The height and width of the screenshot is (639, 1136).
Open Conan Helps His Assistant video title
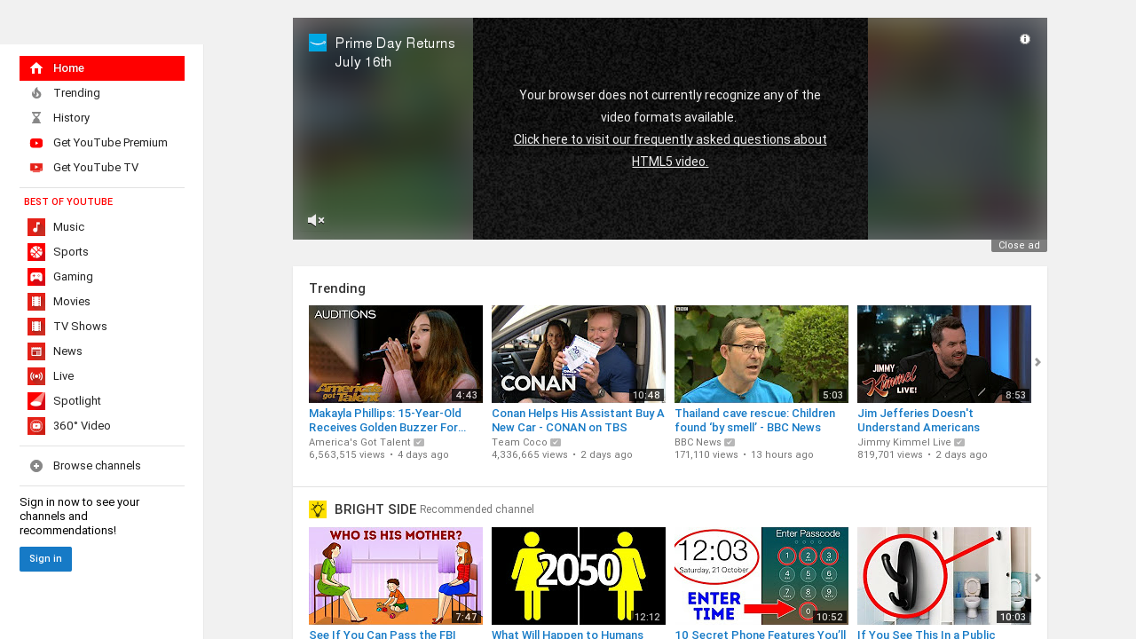(578, 420)
